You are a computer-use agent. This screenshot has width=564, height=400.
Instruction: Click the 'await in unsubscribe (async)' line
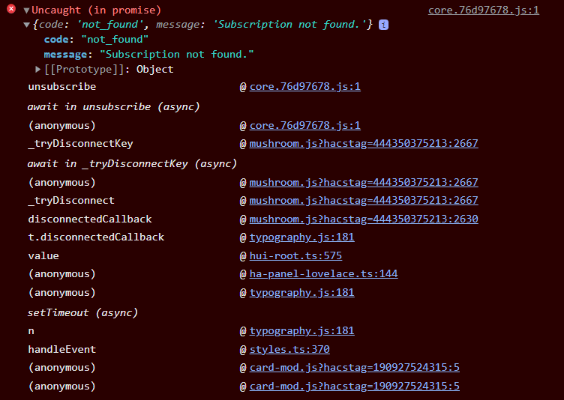tap(114, 106)
